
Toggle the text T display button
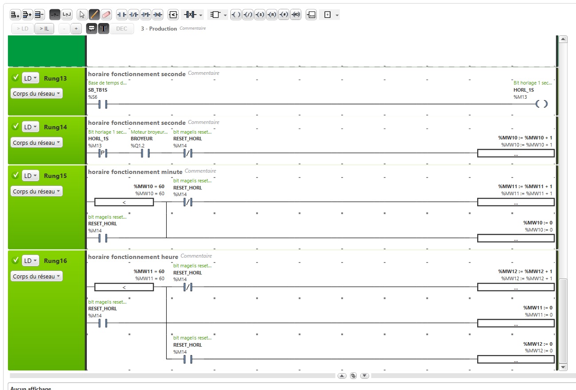click(103, 29)
